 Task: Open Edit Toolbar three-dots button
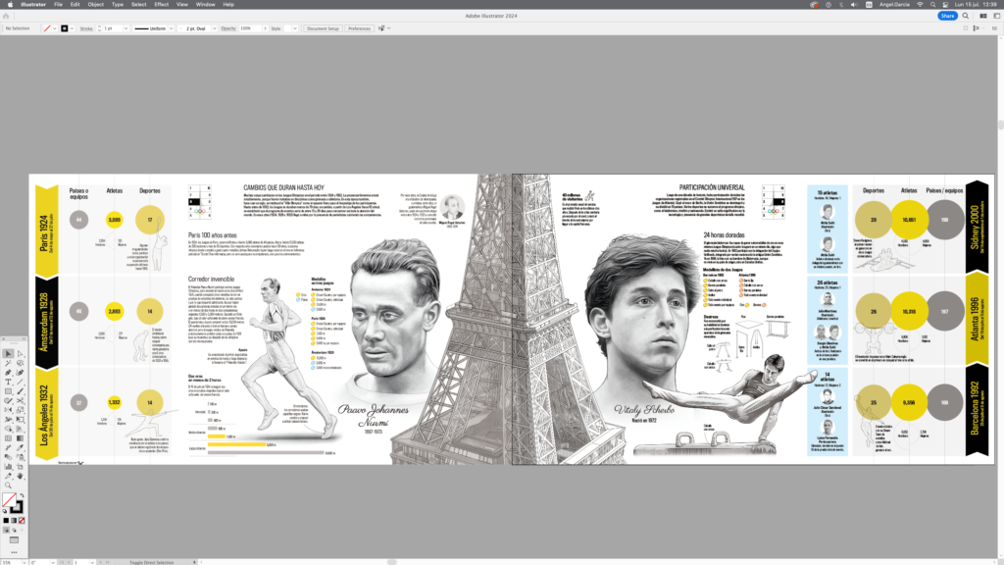click(x=14, y=552)
